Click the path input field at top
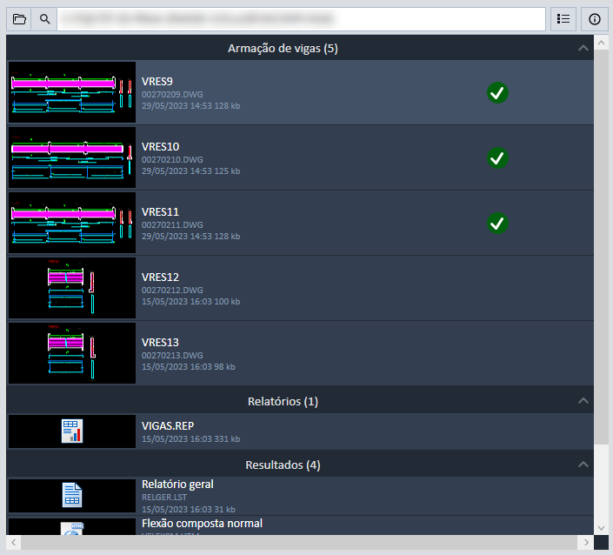Viewport: 613px width, 555px height. pyautogui.click(x=301, y=18)
